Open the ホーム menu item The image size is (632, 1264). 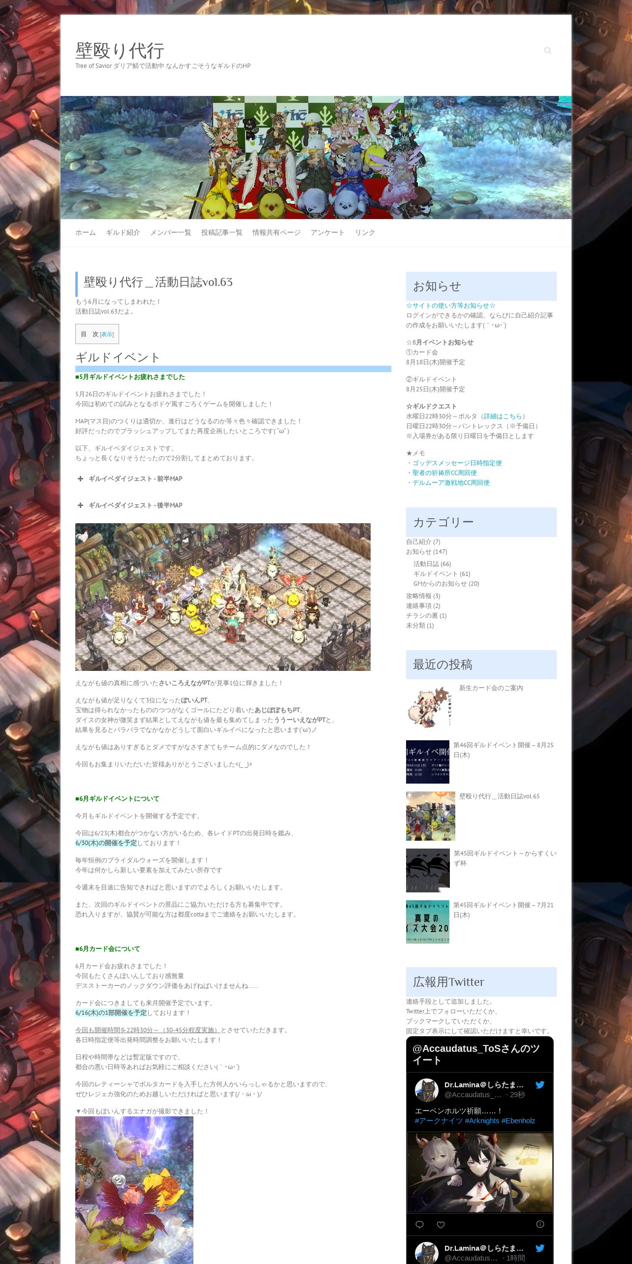click(x=86, y=232)
